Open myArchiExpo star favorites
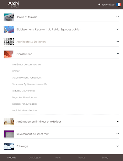 (x=106, y=5)
